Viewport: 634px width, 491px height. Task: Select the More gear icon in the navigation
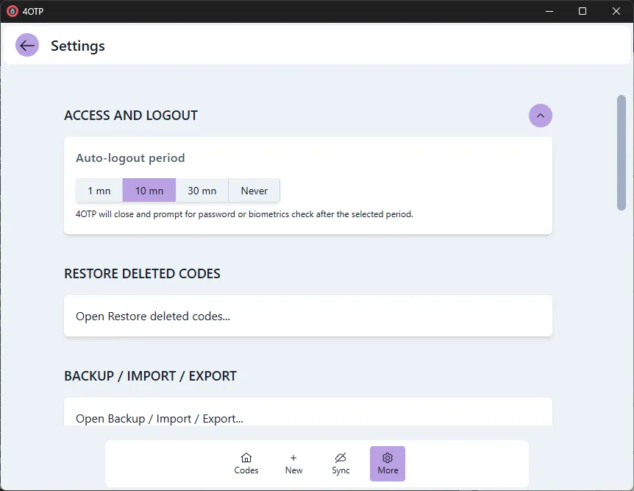coord(388,457)
